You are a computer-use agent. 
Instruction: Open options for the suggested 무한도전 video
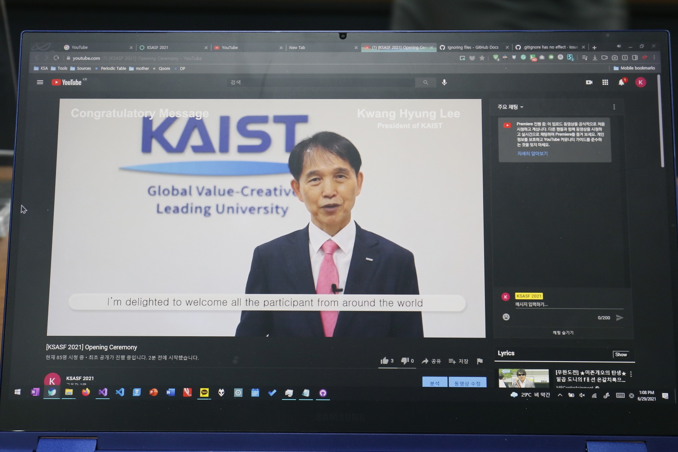click(631, 374)
